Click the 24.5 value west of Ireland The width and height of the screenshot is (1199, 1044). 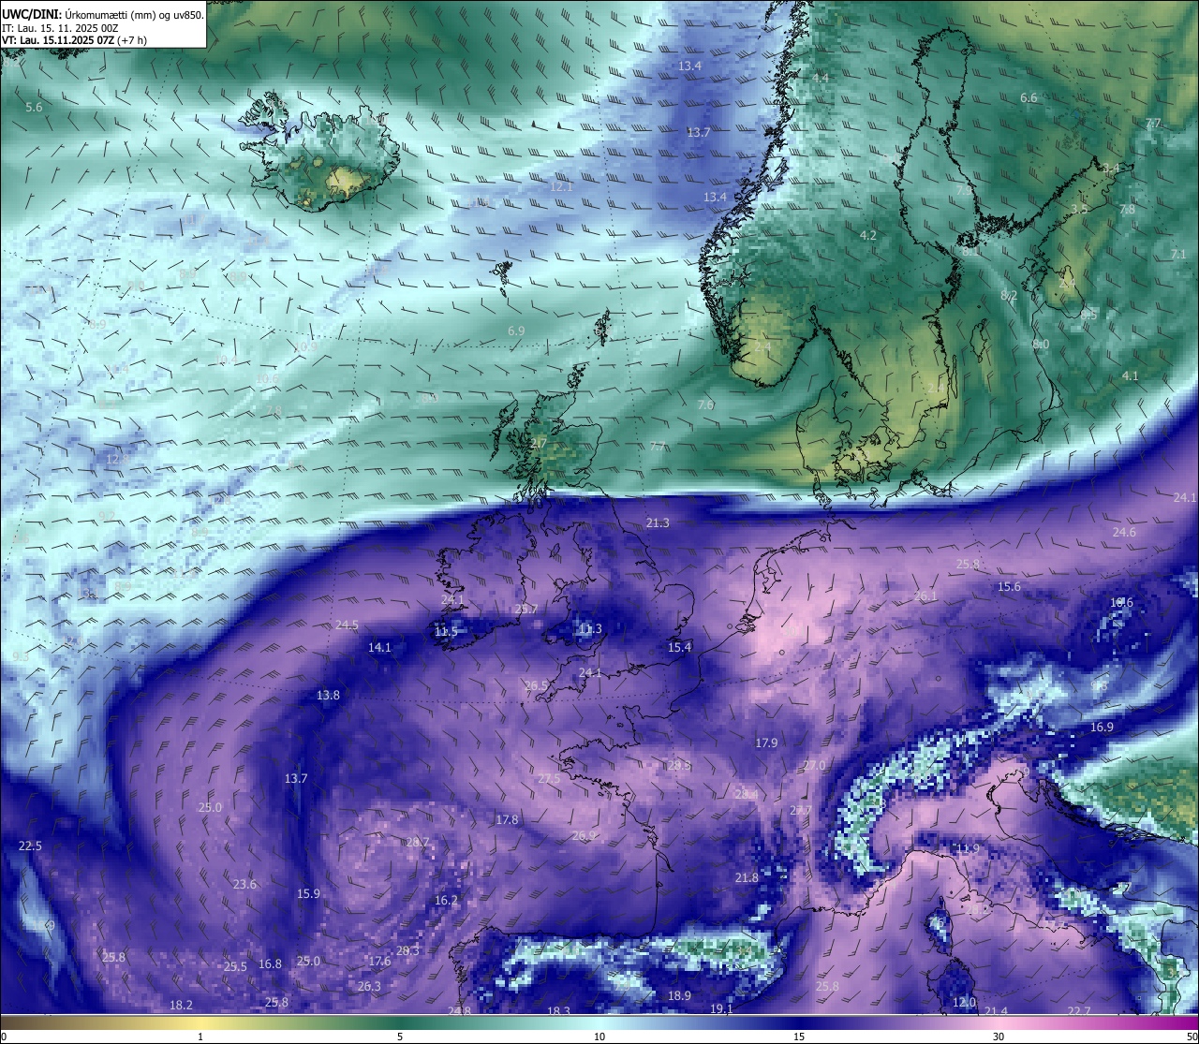point(348,625)
